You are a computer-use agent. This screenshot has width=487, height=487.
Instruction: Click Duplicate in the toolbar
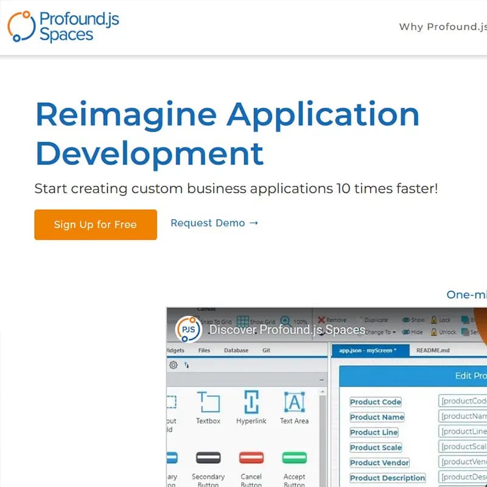tap(376, 320)
